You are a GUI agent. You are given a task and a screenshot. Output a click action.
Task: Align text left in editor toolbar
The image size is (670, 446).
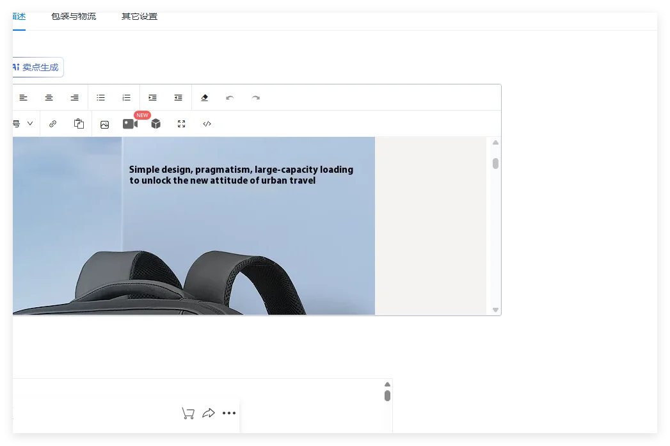coord(24,98)
